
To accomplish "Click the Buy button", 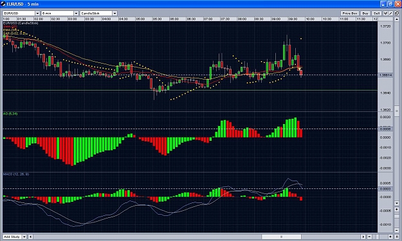I will [x=365, y=13].
